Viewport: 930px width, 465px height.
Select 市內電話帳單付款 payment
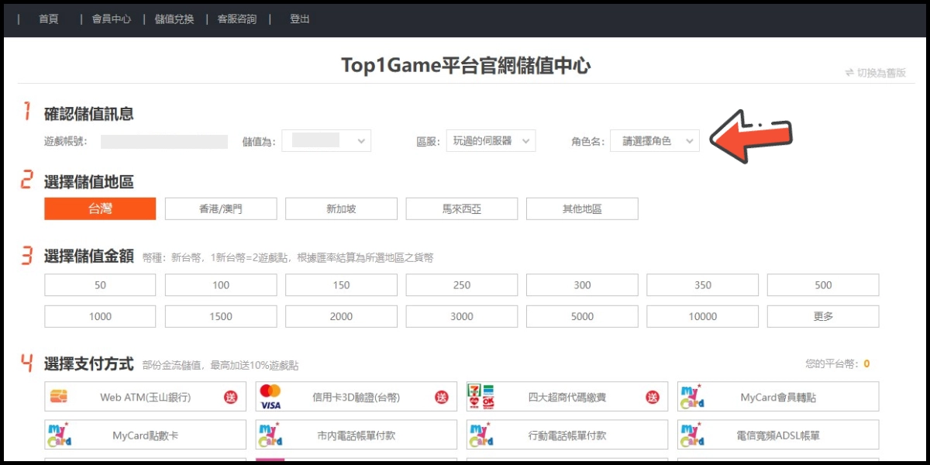coord(356,435)
